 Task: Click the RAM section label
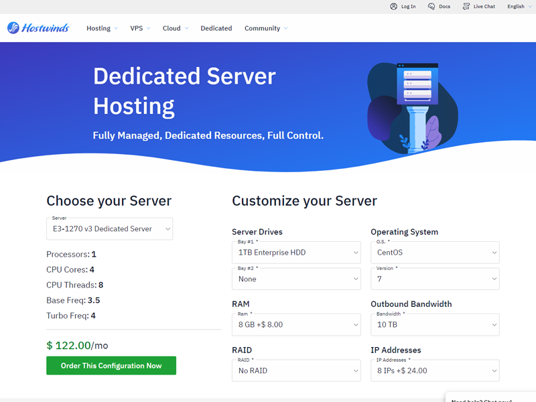coord(241,304)
